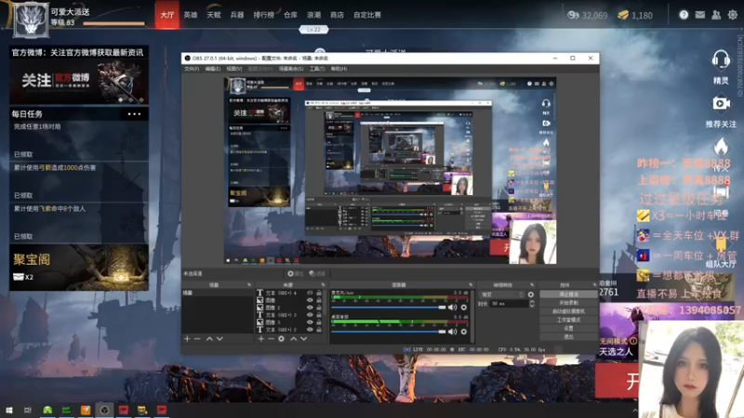Viewport: 744px width, 418px height.
Task: Click the game help question mark icon
Action: coord(684,15)
